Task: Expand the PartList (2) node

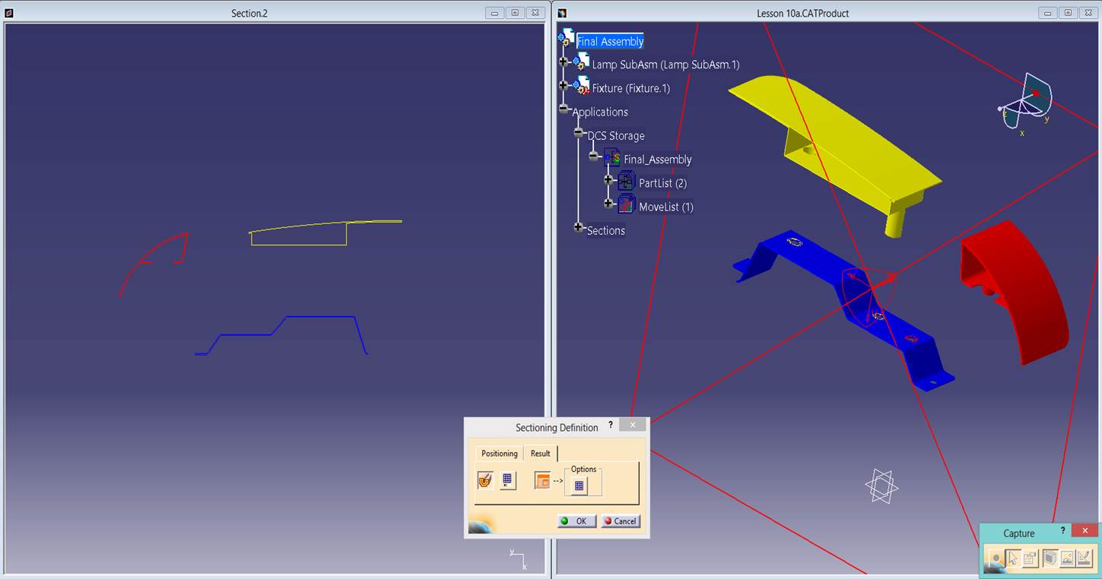Action: click(608, 180)
